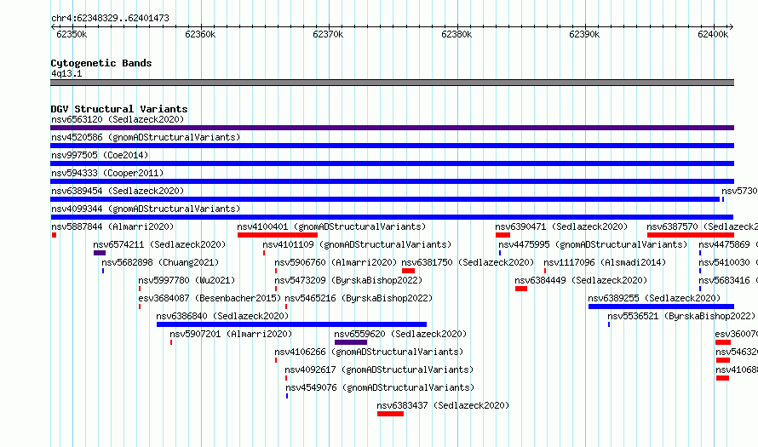758x447 pixels.
Task: Click the red bar under nsv6384449
Action: pyautogui.click(x=521, y=289)
